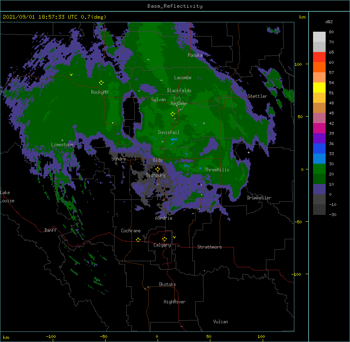Click the light gray 70-80 dBZ swatch
Image resolution: width=350 pixels, height=342 pixels.
(x=319, y=37)
